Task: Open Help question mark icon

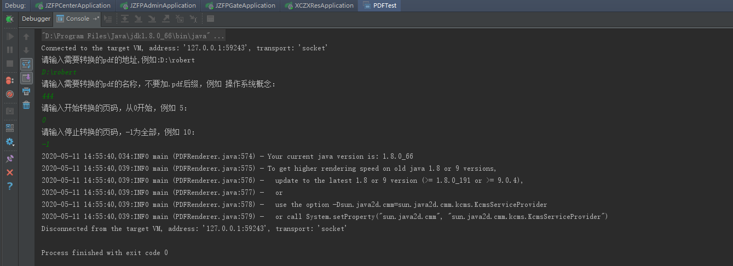Action: pos(10,186)
